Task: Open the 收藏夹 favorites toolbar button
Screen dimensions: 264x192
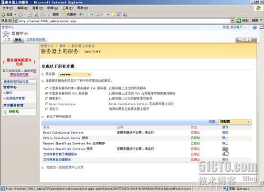Action: 69,14
